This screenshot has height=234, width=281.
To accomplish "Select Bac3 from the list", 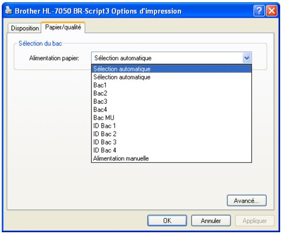I will [171, 101].
